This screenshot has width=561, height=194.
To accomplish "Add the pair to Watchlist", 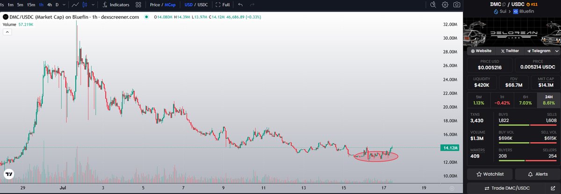I will click(489, 174).
